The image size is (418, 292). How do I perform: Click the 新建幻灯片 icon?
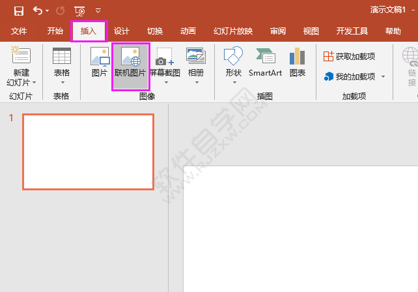[21, 55]
